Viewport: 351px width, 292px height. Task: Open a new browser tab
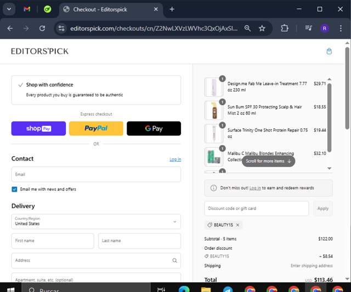coord(172,9)
